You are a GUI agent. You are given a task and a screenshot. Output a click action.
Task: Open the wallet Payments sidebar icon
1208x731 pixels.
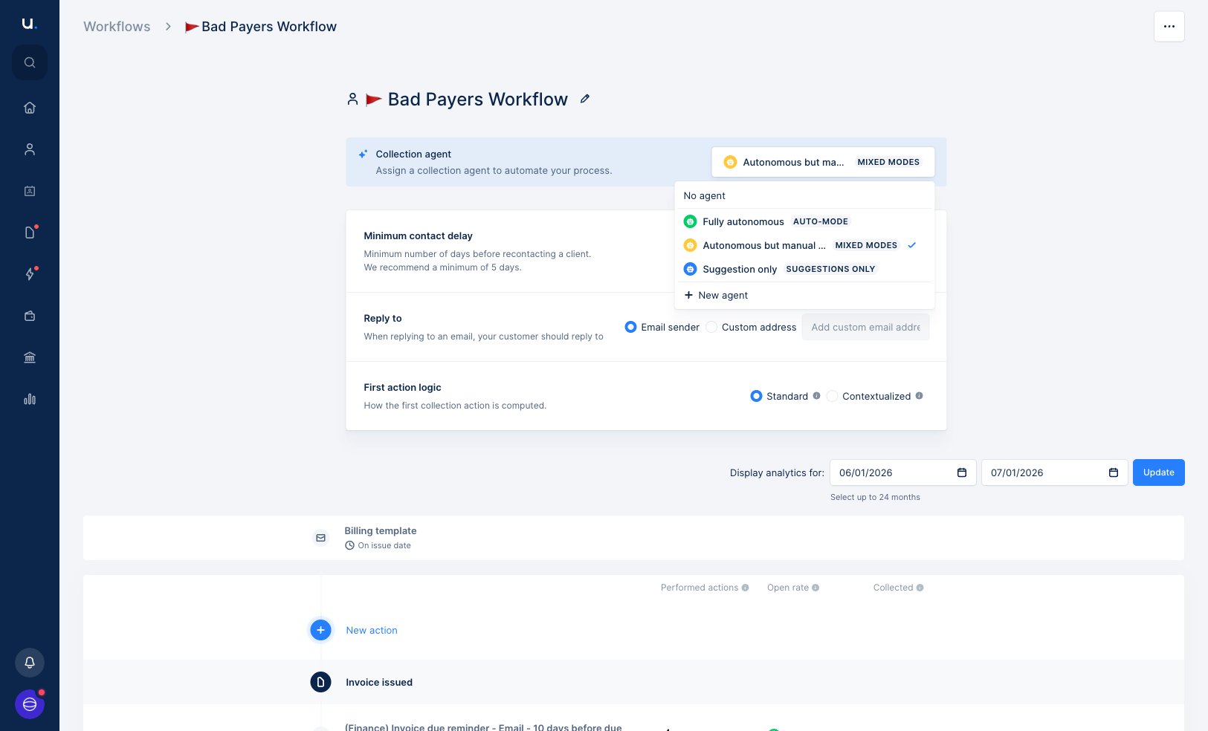(30, 316)
